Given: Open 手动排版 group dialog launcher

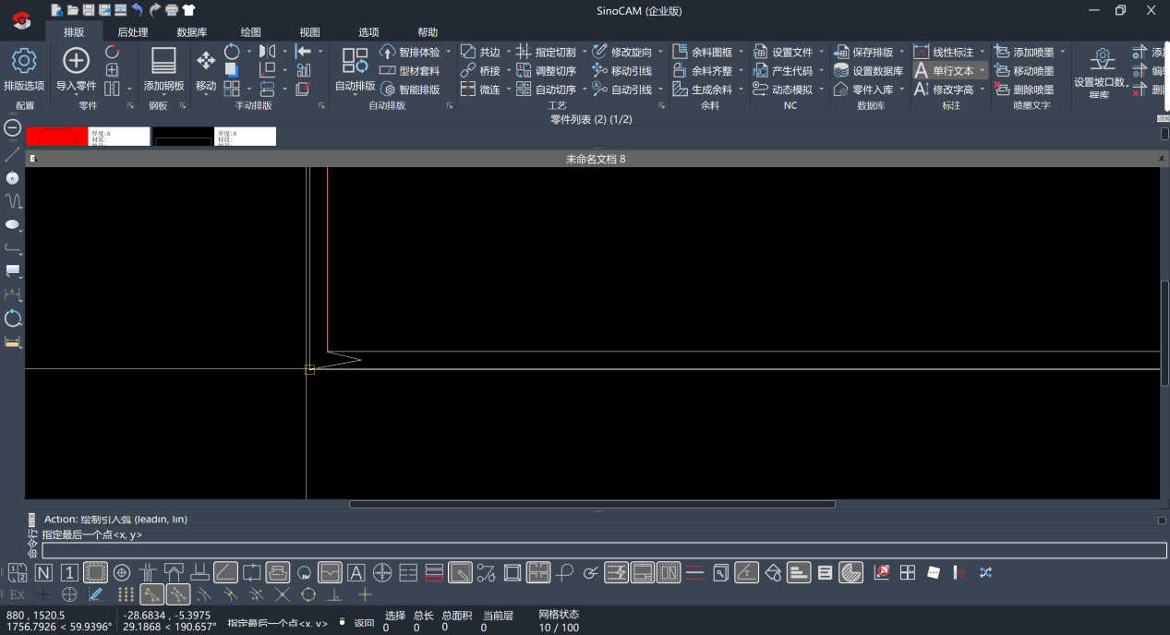Looking at the screenshot, I should [321, 106].
